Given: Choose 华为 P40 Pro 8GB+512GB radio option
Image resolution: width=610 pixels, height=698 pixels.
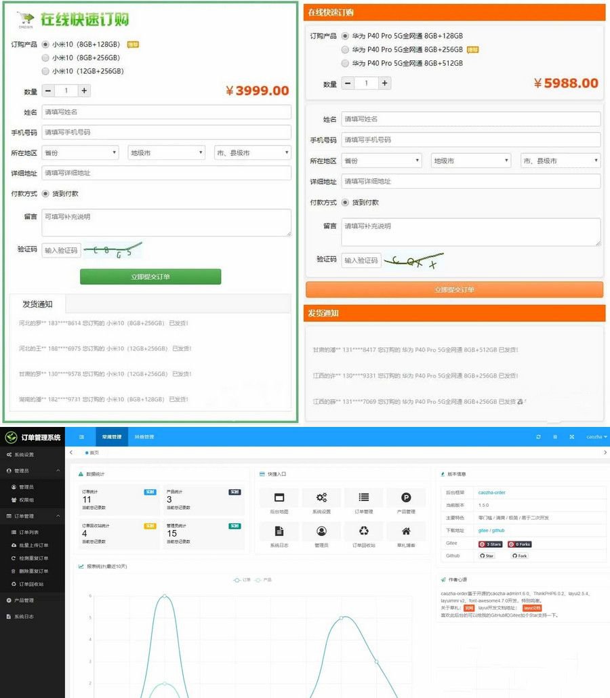Looking at the screenshot, I should pyautogui.click(x=346, y=63).
